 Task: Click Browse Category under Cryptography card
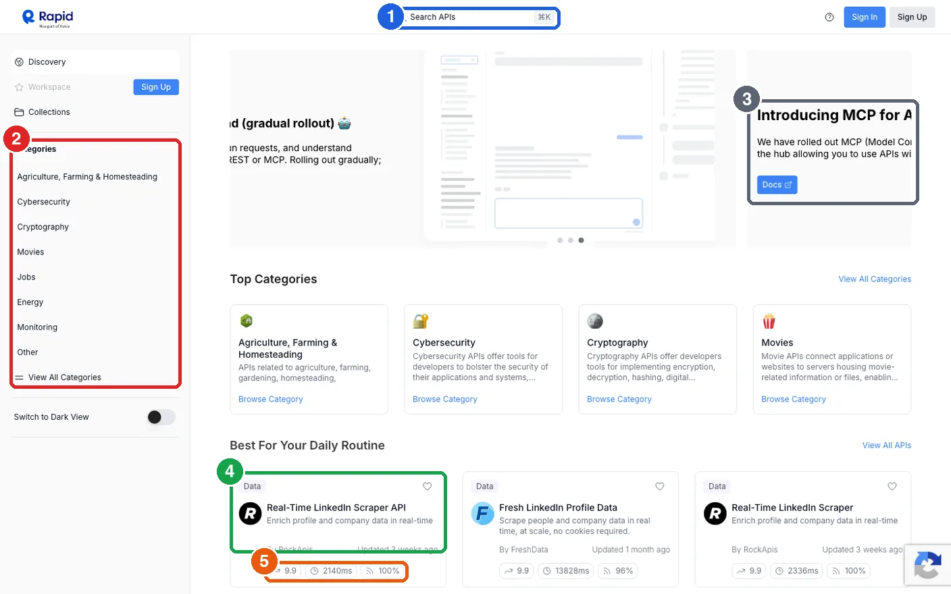point(619,400)
